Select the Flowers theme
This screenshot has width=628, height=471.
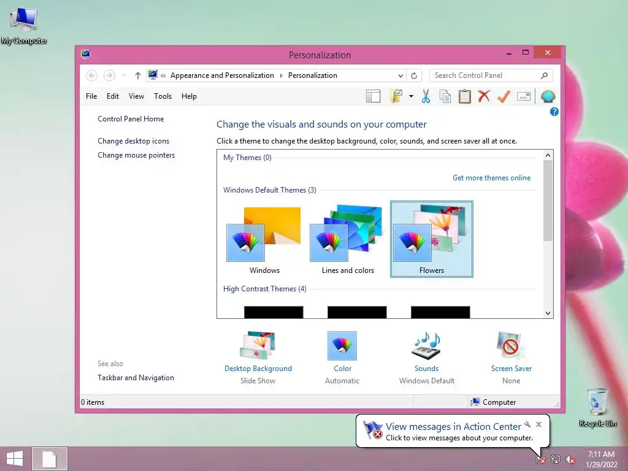432,240
